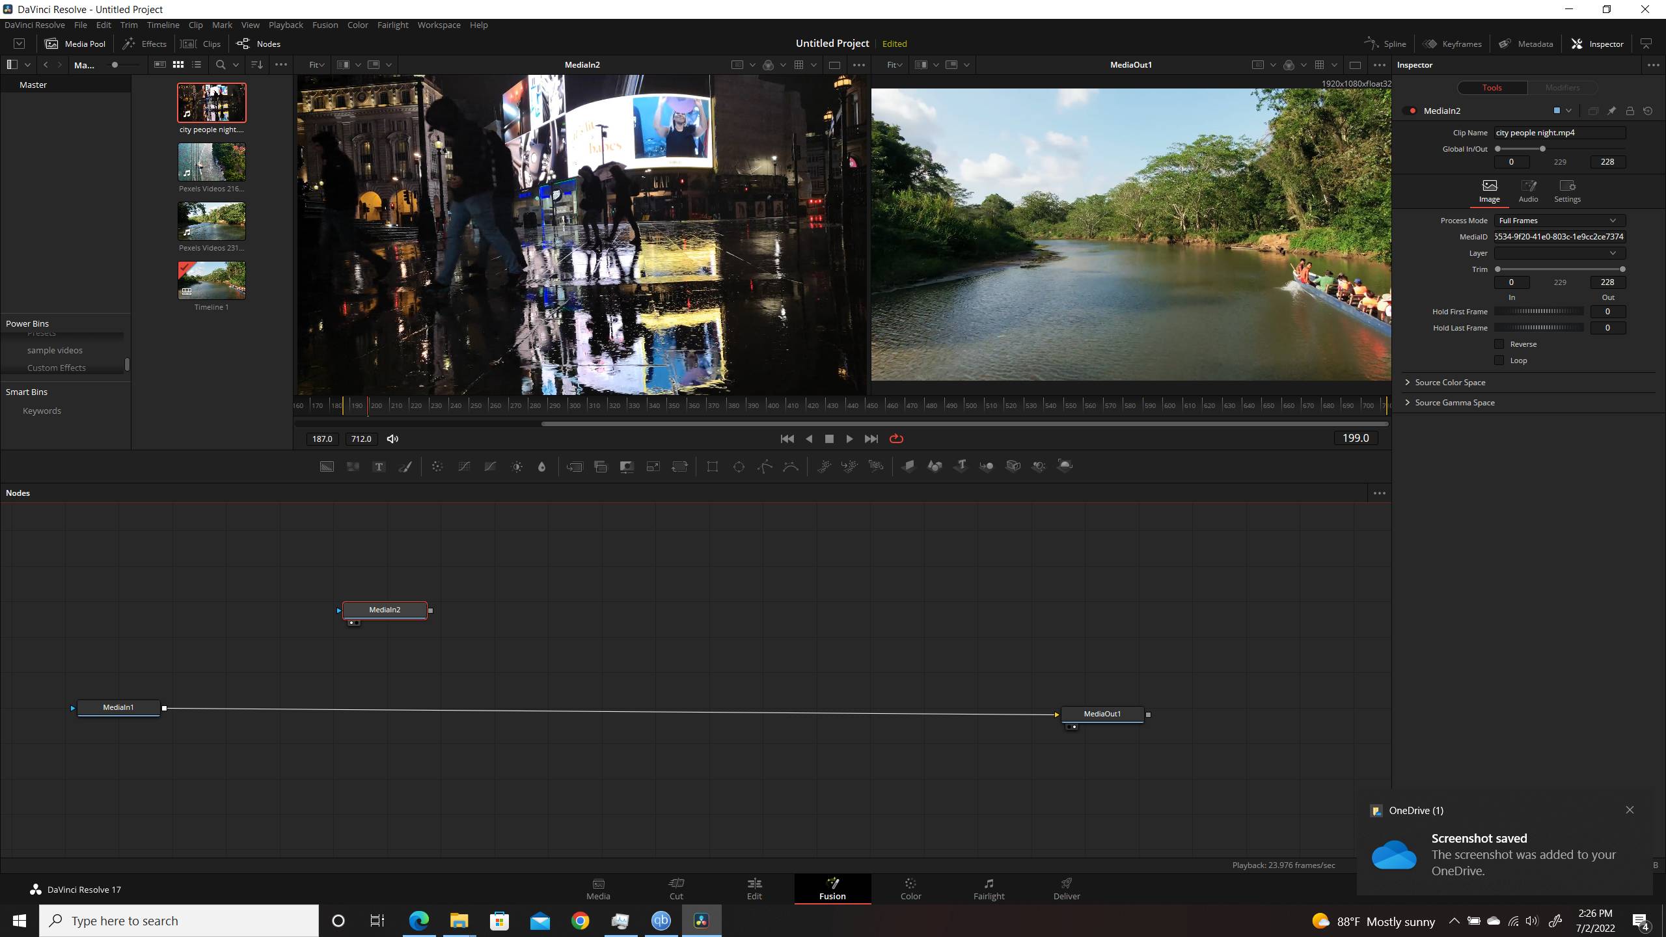Add an Ellipse mask
1666x937 pixels.
739,466
